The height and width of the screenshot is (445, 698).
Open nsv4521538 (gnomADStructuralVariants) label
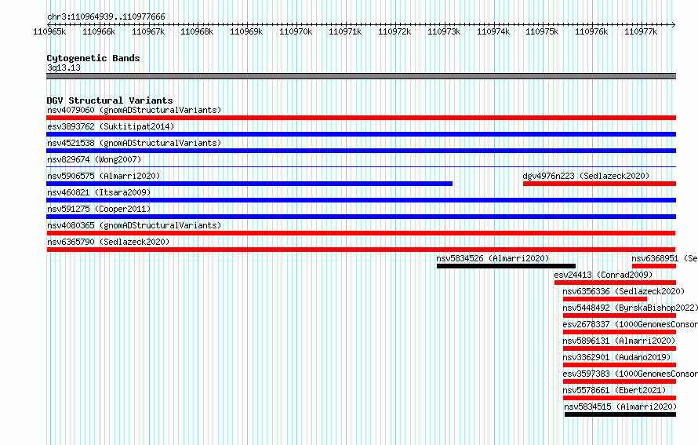[134, 143]
